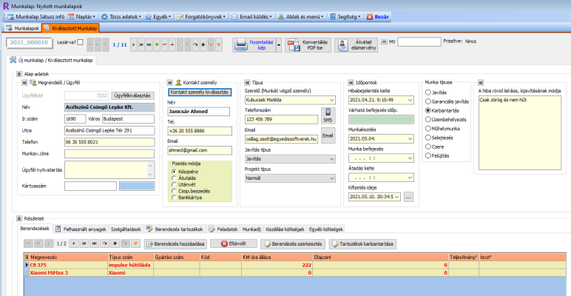
Task: Open Projekt típus dropdown showing Normál
Action: [x=331, y=178]
